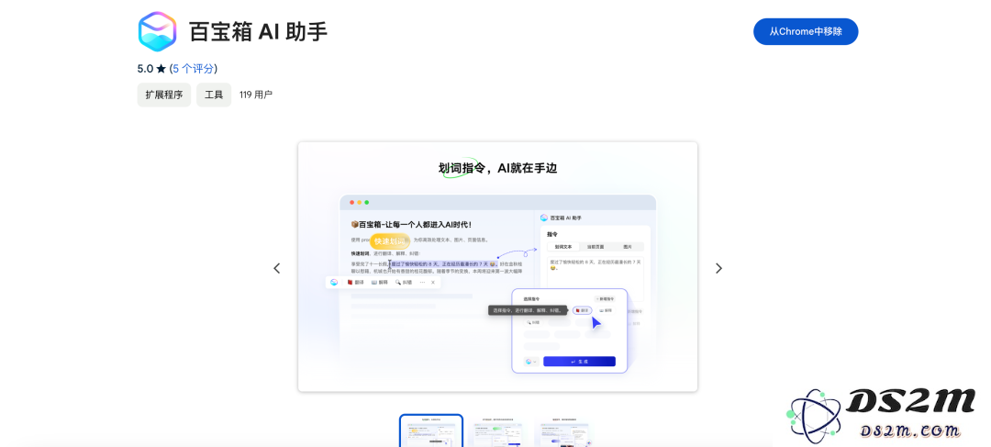This screenshot has width=991, height=447.
Task: Click the 百宝箱 AI 助手 extension logo
Action: pos(157,31)
